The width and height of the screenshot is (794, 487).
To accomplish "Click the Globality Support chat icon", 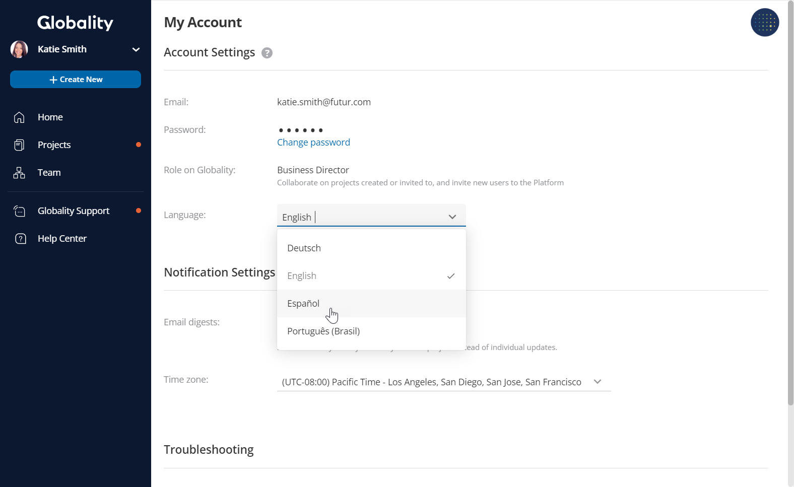I will [19, 211].
